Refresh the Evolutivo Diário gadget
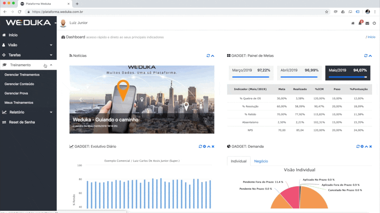Viewport: 380px width, 213px height. point(200,146)
